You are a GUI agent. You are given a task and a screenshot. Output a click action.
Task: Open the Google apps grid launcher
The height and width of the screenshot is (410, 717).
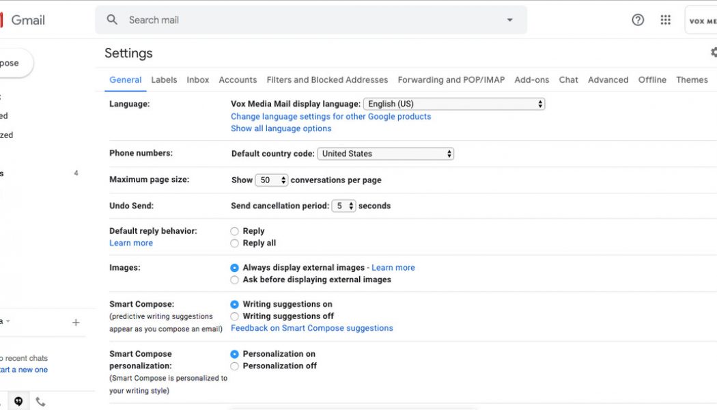665,19
